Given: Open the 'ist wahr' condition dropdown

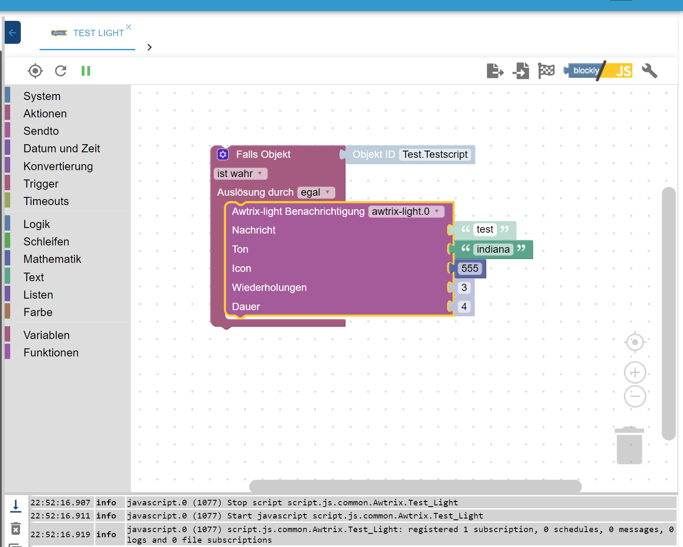Looking at the screenshot, I should pos(240,174).
